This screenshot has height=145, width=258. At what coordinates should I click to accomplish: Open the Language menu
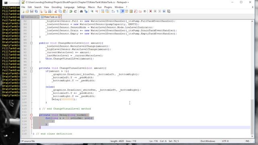(69, 7)
